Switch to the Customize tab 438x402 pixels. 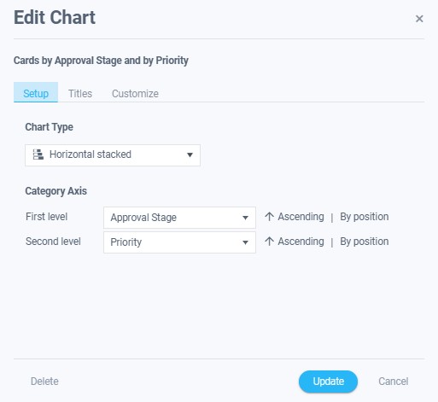[135, 94]
